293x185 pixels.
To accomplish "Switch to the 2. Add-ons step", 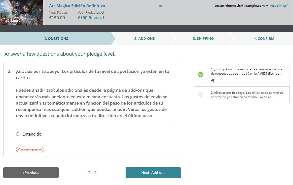I will point(144,39).
